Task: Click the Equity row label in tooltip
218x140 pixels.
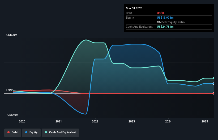Action: coord(130,18)
